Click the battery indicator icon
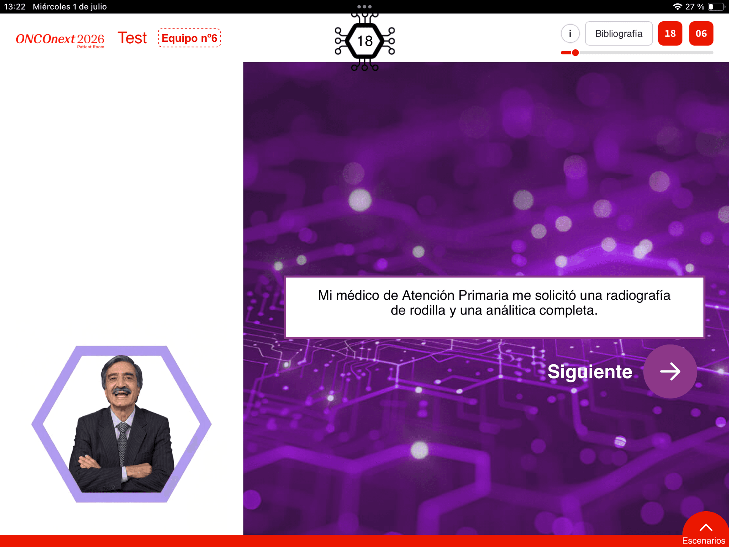The height and width of the screenshot is (547, 729). 716,7
